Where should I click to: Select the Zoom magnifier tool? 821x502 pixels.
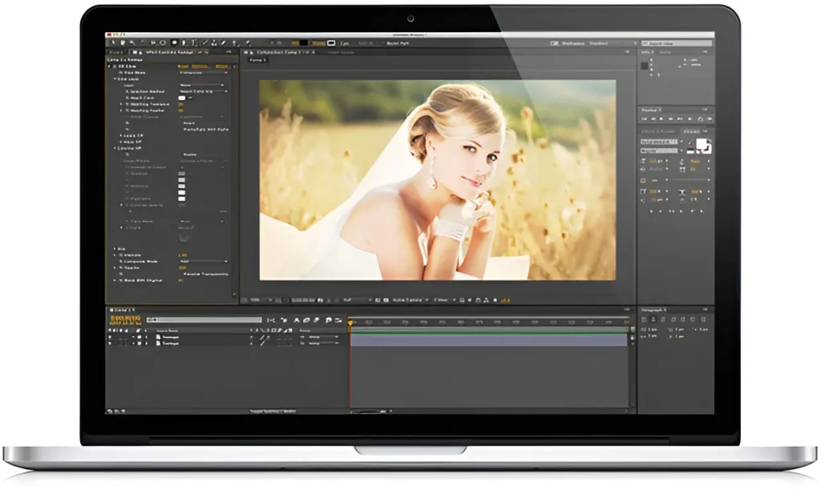pos(132,43)
